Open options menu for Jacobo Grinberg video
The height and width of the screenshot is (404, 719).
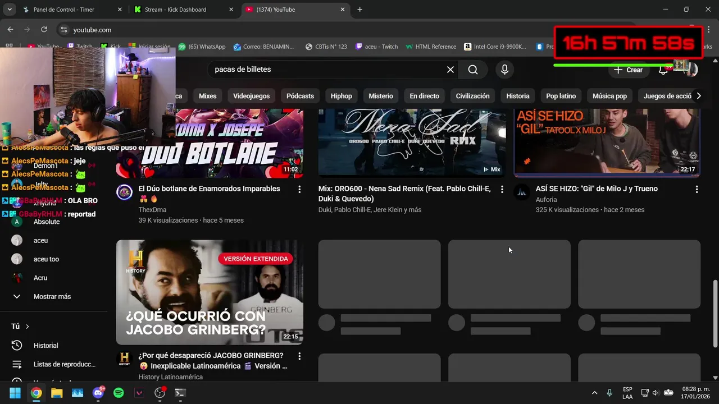click(x=299, y=356)
